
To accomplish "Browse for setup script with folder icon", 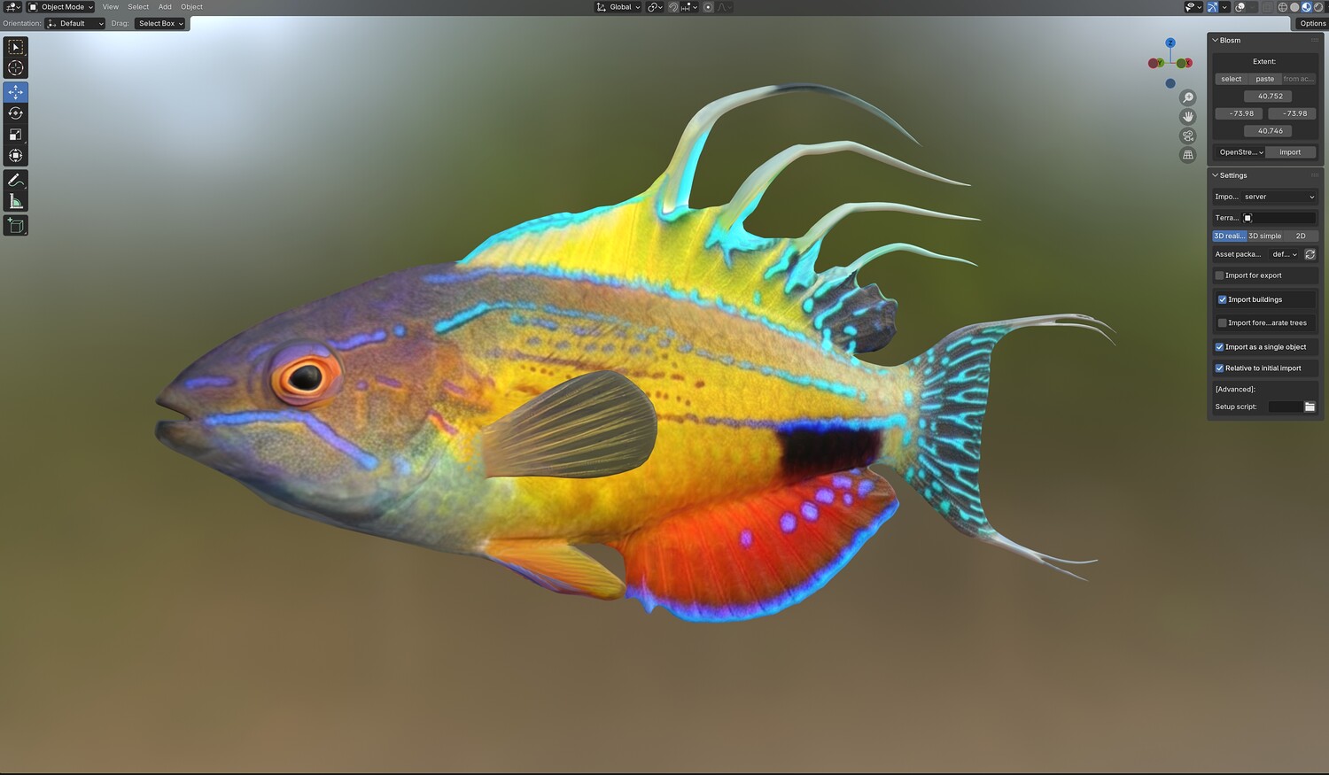I will (1310, 407).
